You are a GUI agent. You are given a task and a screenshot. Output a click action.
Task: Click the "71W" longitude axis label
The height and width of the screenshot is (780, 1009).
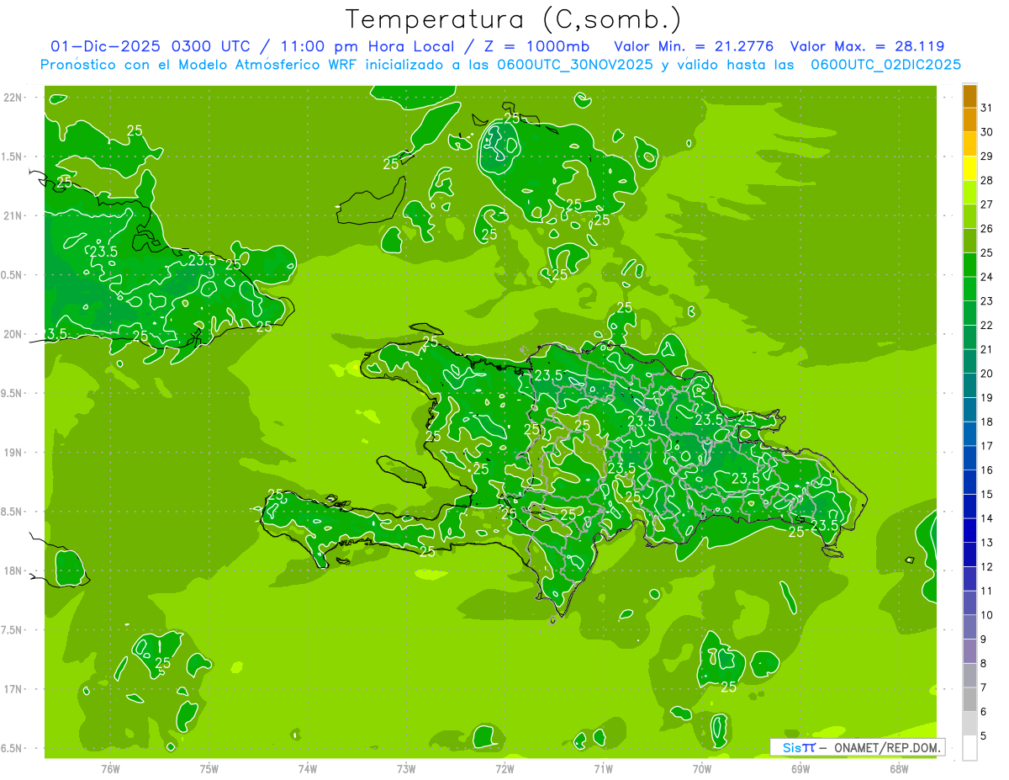(603, 768)
